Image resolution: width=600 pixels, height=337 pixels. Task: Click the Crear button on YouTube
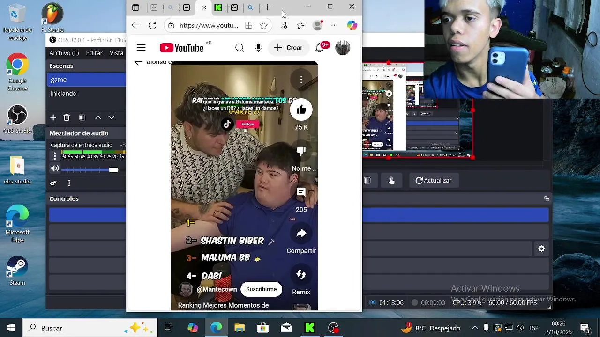click(289, 48)
